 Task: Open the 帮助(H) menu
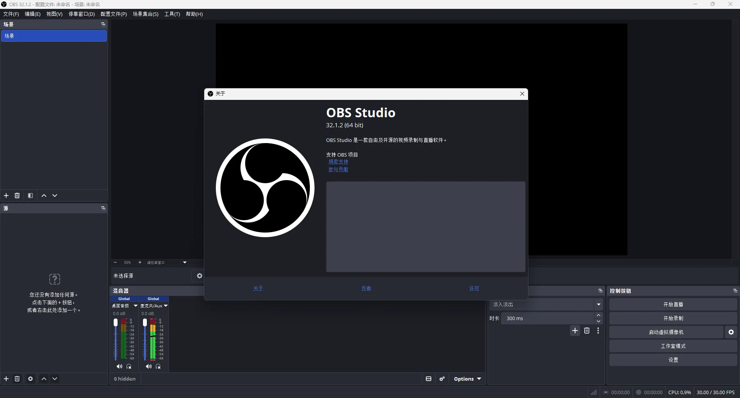[194, 14]
